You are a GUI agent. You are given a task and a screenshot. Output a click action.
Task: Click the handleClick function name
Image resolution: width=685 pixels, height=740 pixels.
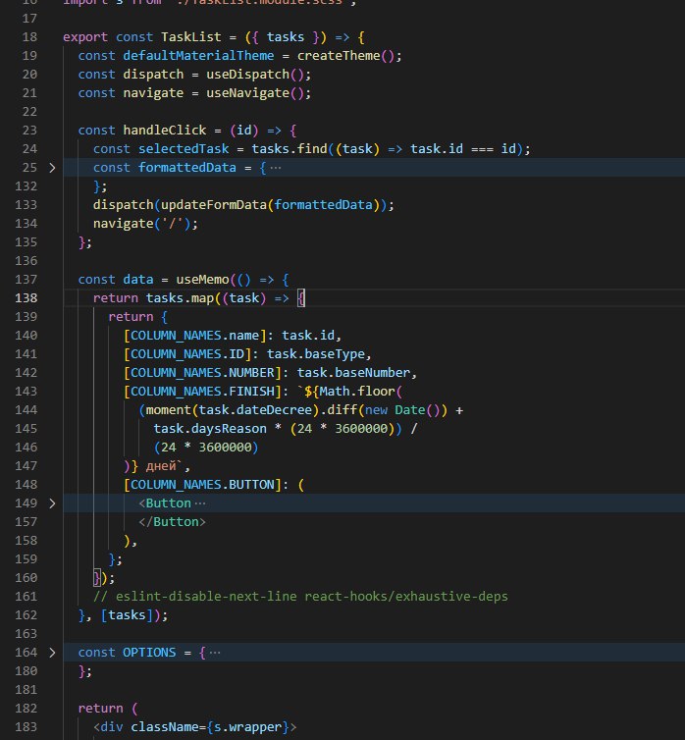(165, 131)
